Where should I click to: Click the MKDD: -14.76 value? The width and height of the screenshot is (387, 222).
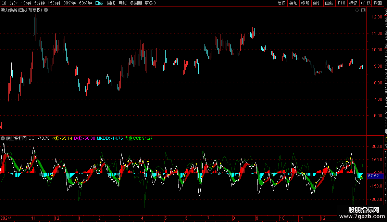110,138
